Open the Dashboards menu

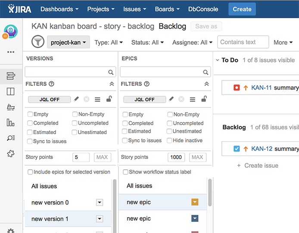[59, 9]
